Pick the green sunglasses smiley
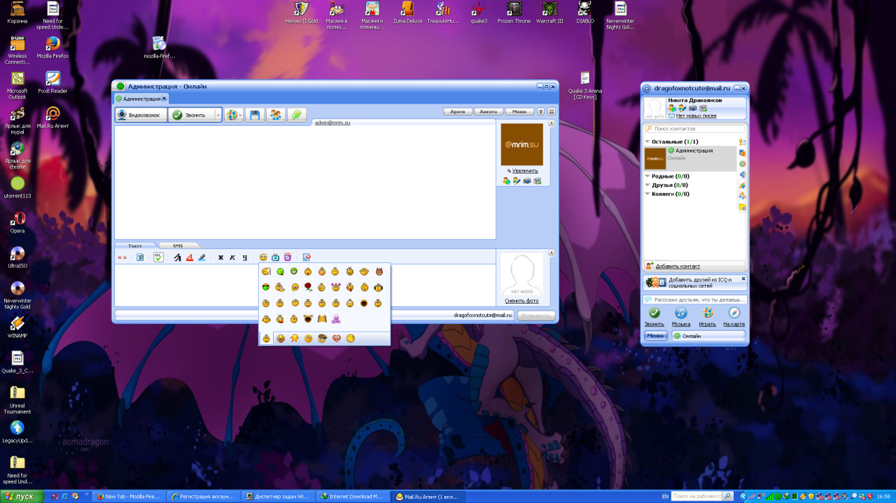Image resolution: width=896 pixels, height=503 pixels. pyautogui.click(x=266, y=287)
